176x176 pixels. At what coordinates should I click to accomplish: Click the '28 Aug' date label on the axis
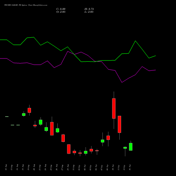[68, 167]
